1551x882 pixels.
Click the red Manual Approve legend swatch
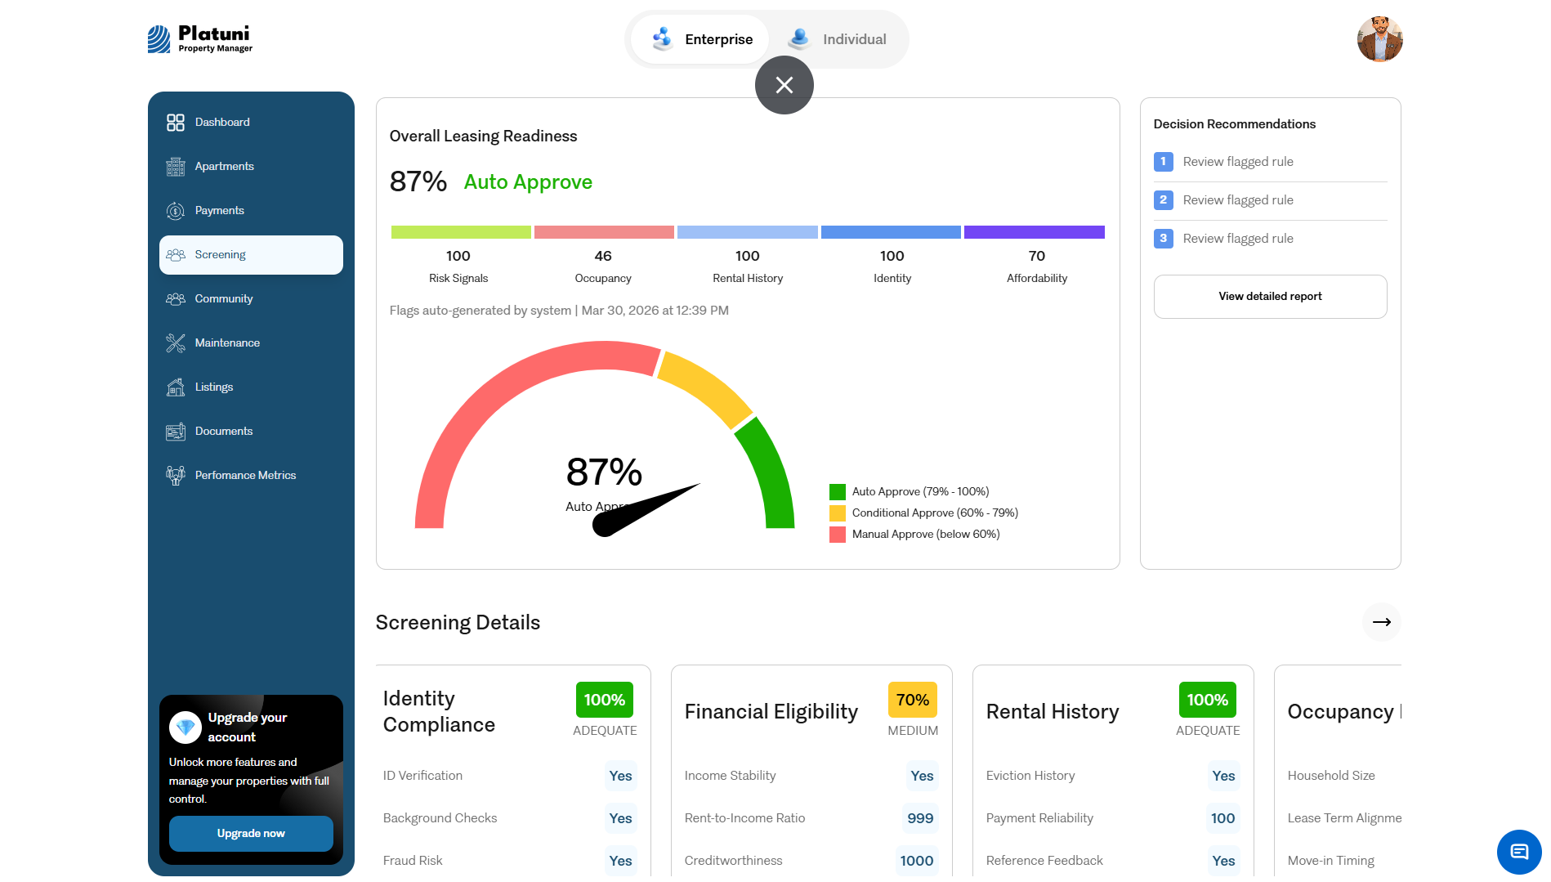838,535
